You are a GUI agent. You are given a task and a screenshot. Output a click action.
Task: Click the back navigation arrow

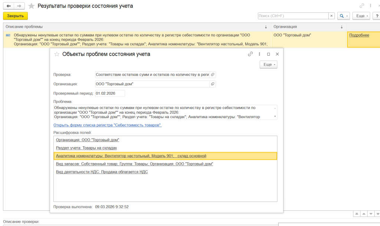pyautogui.click(x=9, y=6)
